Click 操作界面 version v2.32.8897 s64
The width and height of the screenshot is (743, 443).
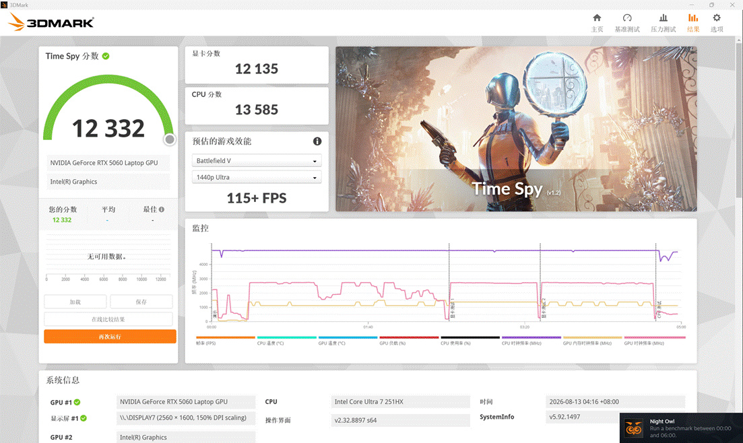400,420
